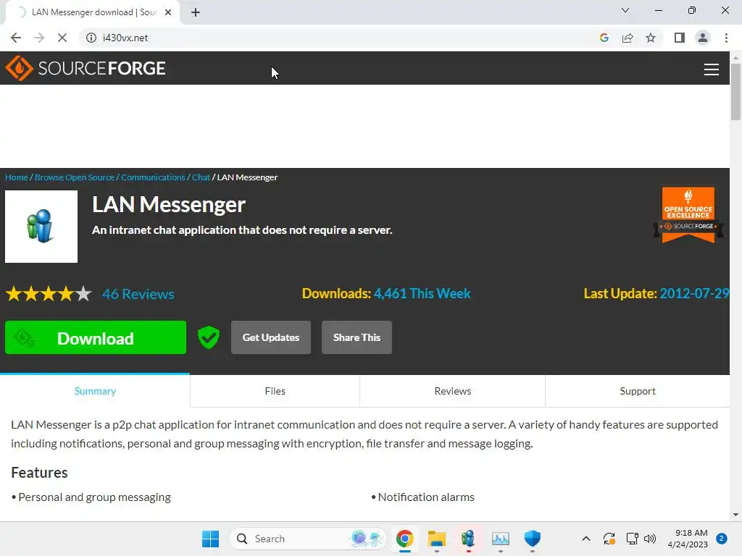The width and height of the screenshot is (742, 556).
Task: Click the green security shield checkmark
Action: pyautogui.click(x=208, y=337)
